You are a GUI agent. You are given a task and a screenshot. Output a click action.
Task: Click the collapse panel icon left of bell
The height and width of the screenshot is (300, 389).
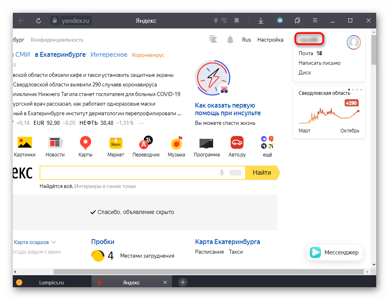click(x=213, y=39)
